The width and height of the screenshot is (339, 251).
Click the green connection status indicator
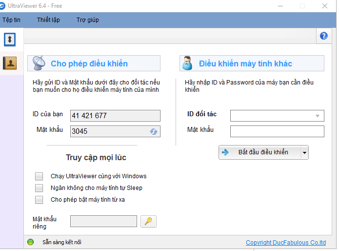pos(30,242)
